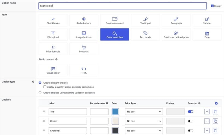Select Customer defined price type
The width and height of the screenshot is (224, 135).
(176, 34)
